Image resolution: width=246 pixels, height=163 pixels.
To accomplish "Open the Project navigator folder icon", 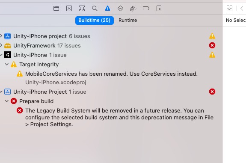I will (x=56, y=8).
